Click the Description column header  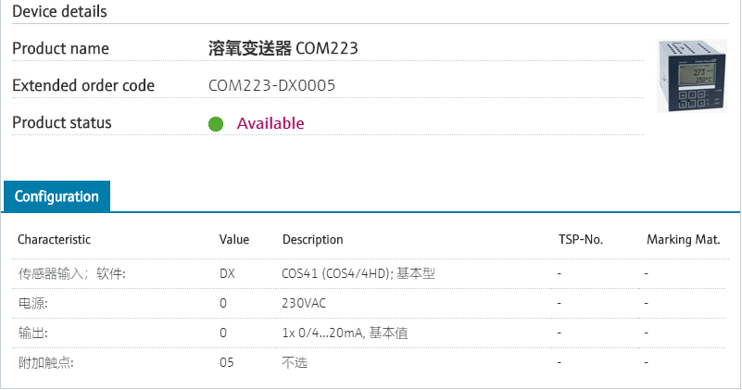(313, 240)
